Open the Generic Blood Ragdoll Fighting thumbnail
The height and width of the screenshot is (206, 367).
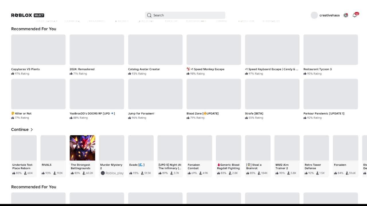click(229, 148)
